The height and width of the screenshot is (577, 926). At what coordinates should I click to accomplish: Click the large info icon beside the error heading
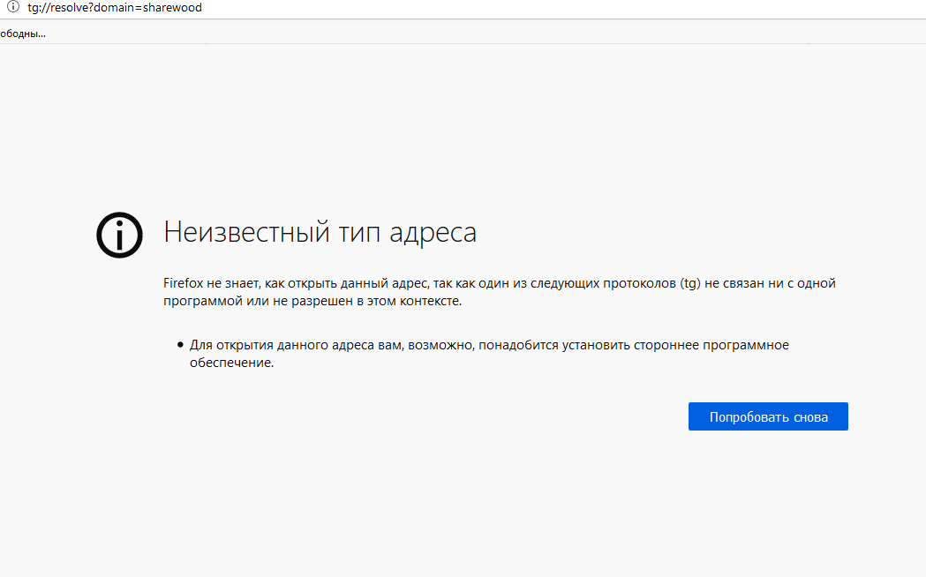(119, 236)
